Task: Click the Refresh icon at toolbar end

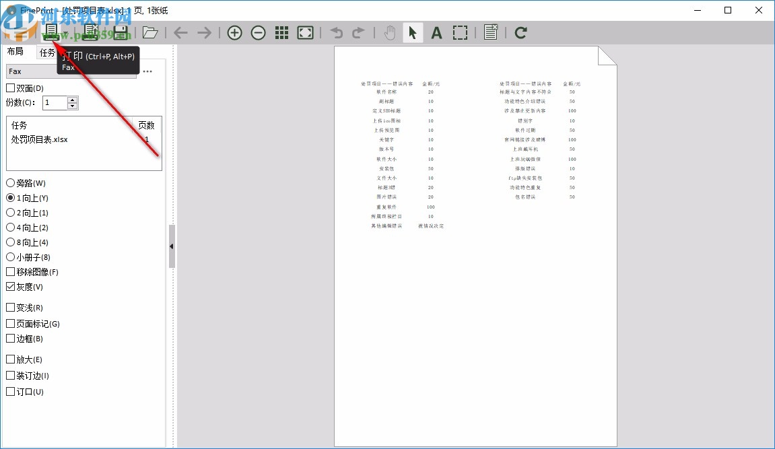Action: coord(520,32)
